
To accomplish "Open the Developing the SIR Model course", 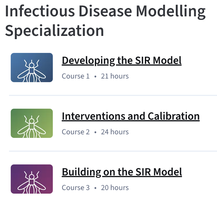I will click(x=121, y=60).
